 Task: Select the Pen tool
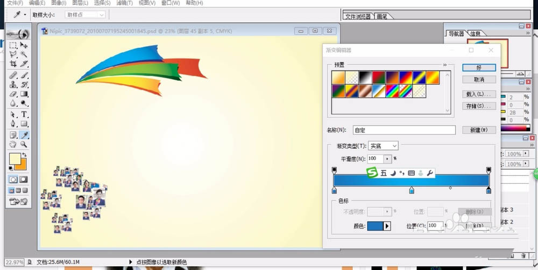tap(13, 123)
